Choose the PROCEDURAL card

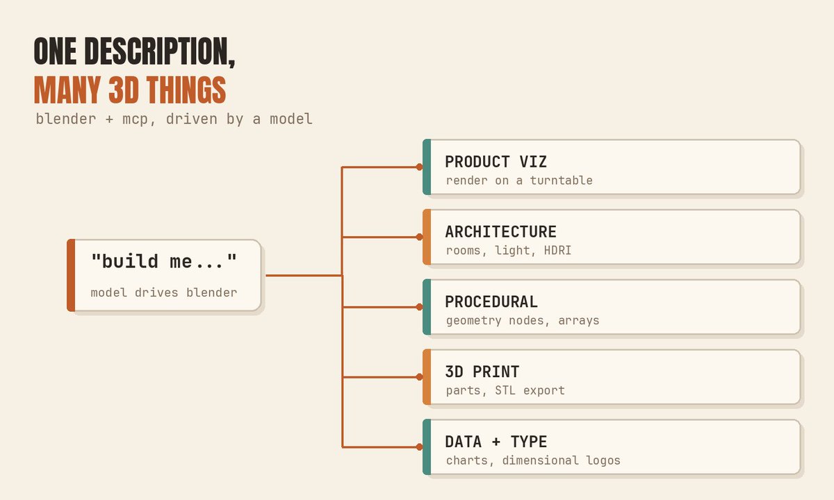[x=612, y=307]
